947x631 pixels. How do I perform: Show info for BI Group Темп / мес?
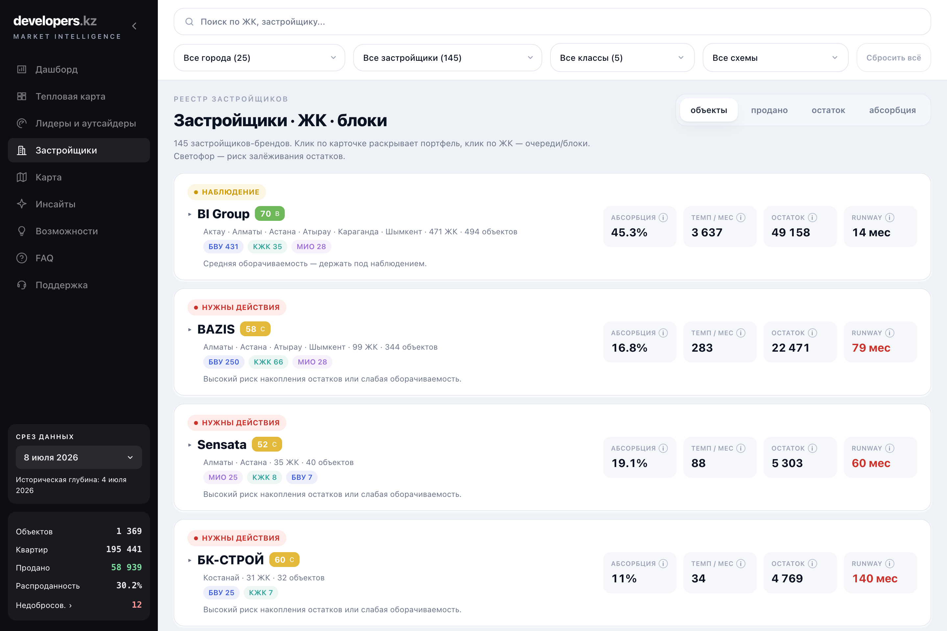click(x=741, y=218)
